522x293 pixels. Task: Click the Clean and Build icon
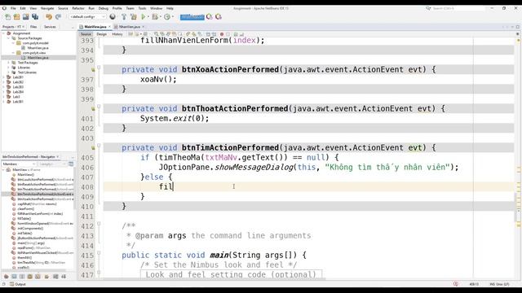tap(134, 16)
